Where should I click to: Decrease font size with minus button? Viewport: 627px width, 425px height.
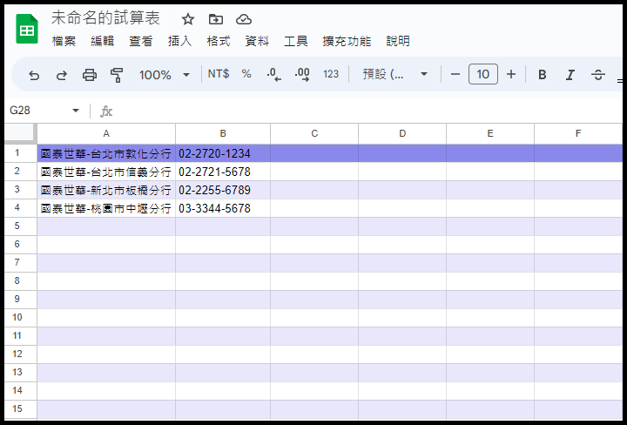[455, 74]
